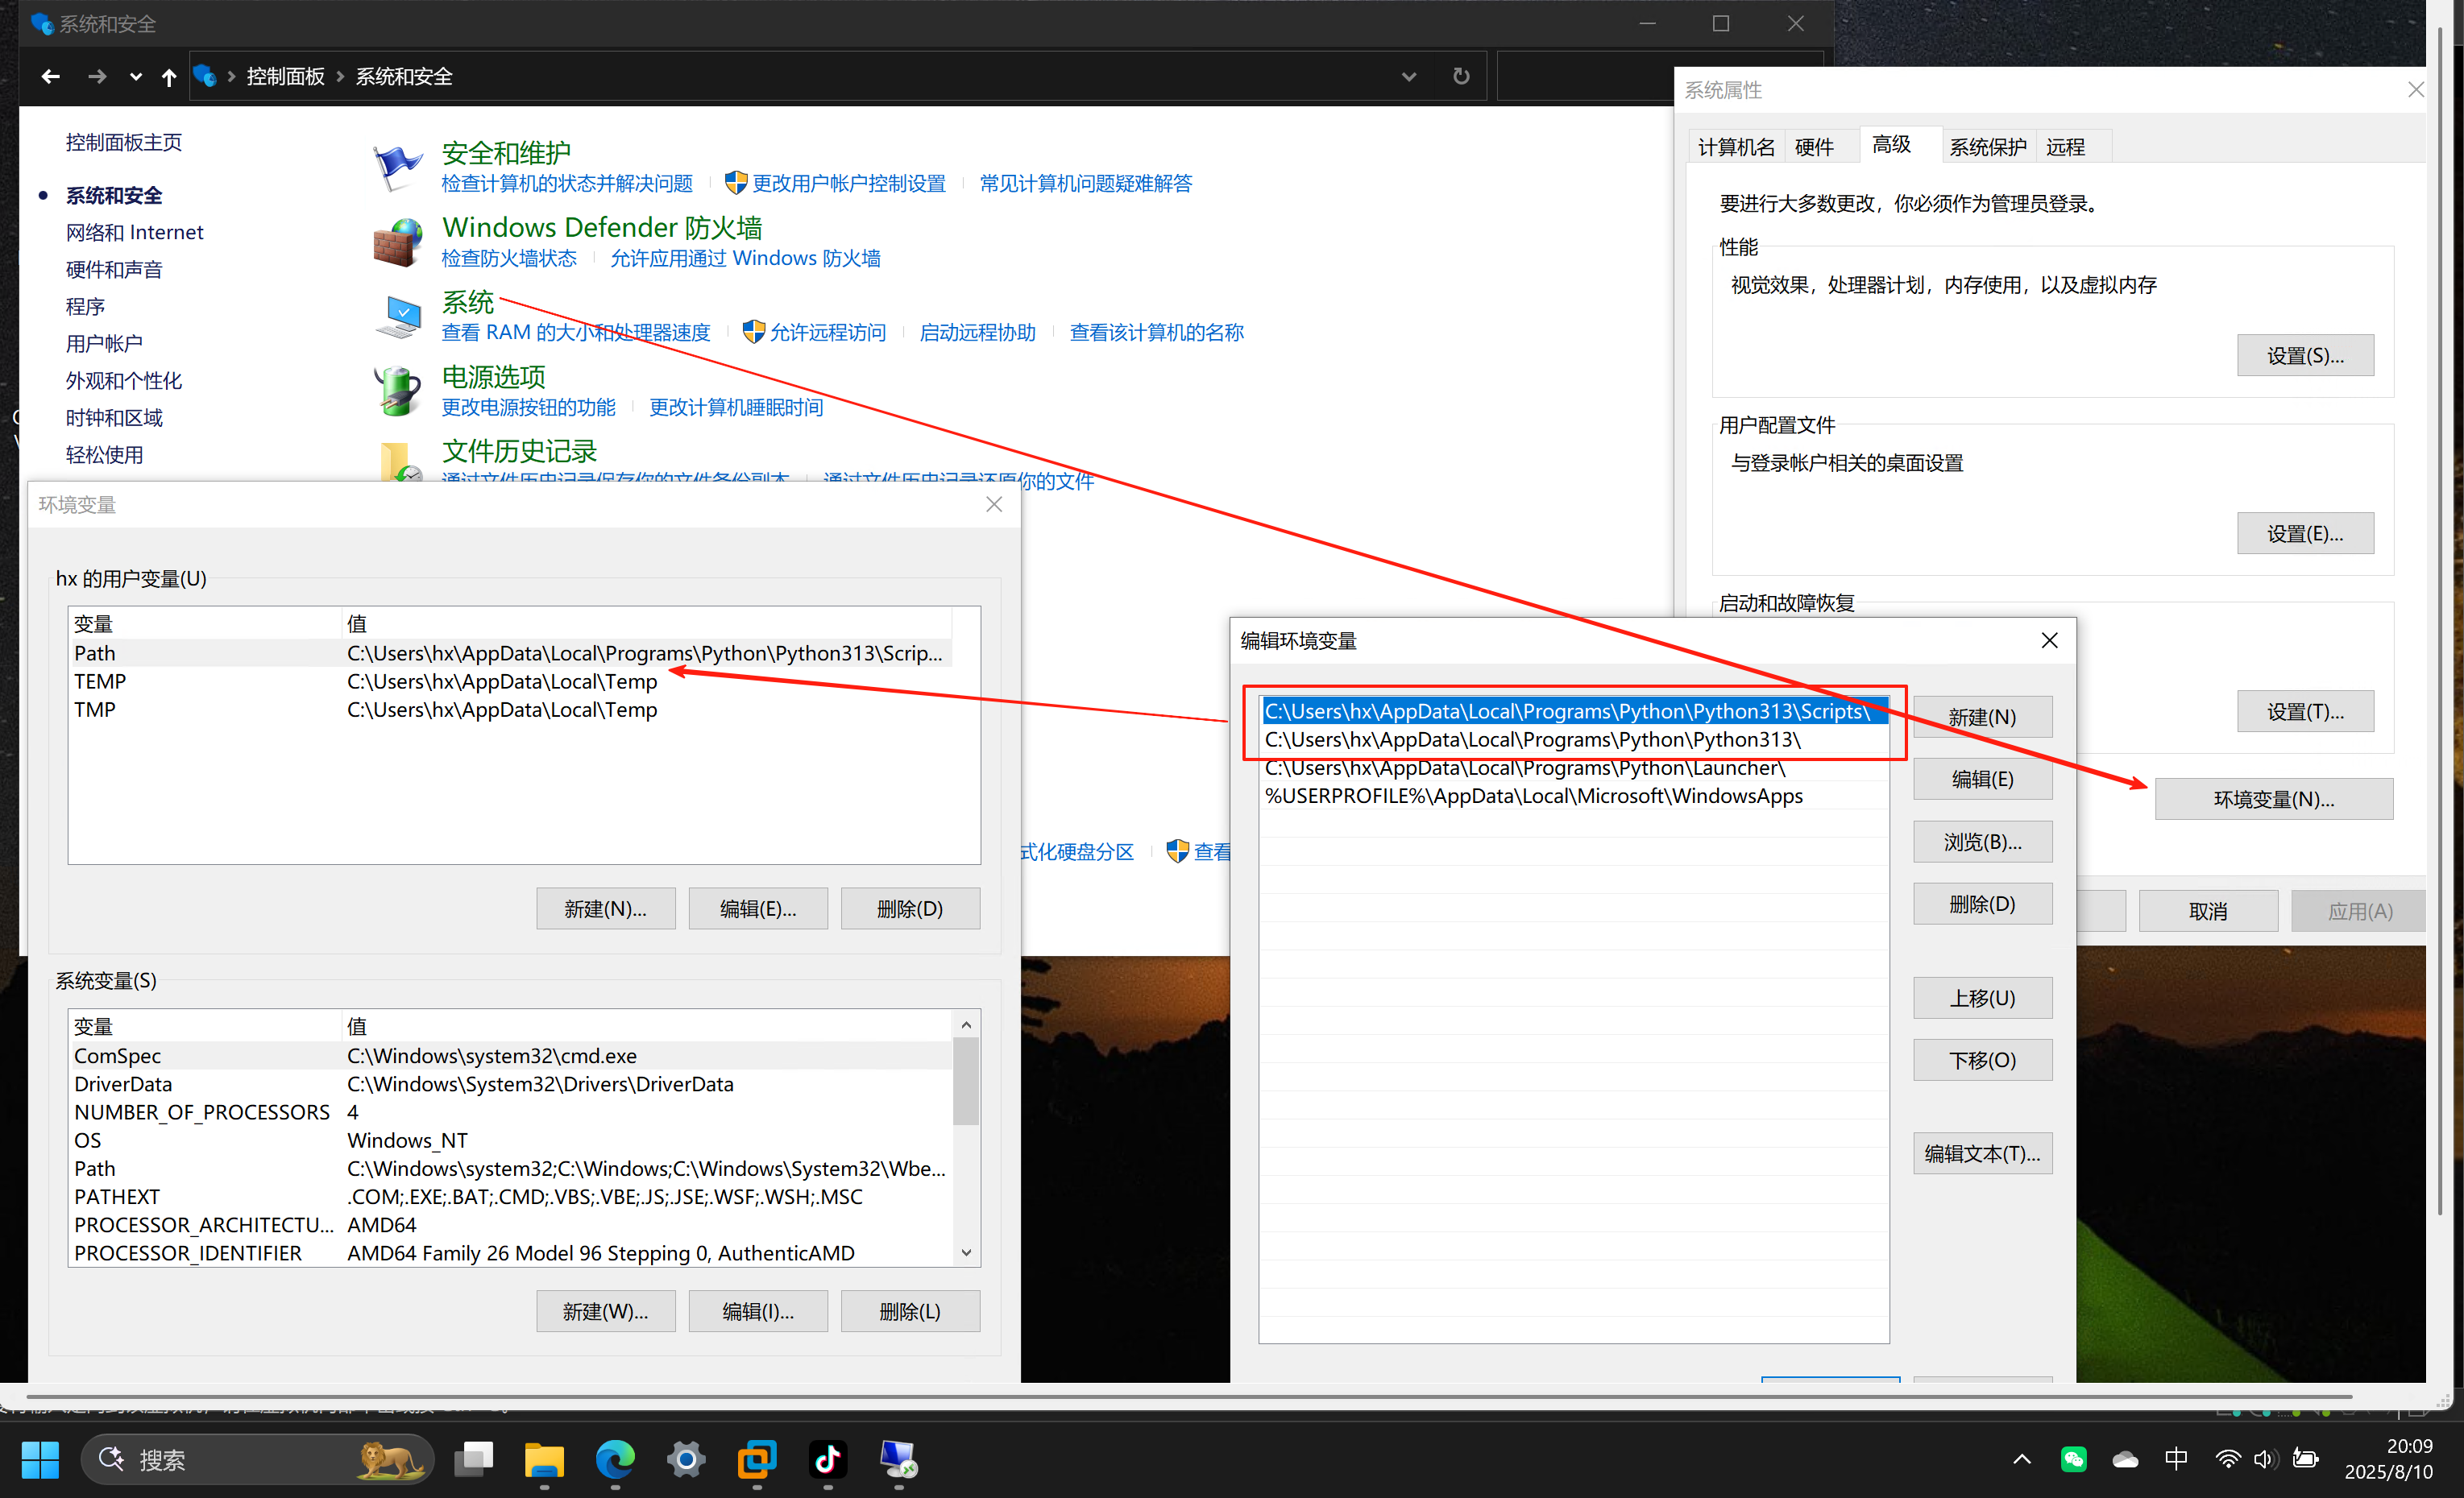Click system variables scrollbar down arrow
Screen dimensions: 2464x1498
point(966,1253)
